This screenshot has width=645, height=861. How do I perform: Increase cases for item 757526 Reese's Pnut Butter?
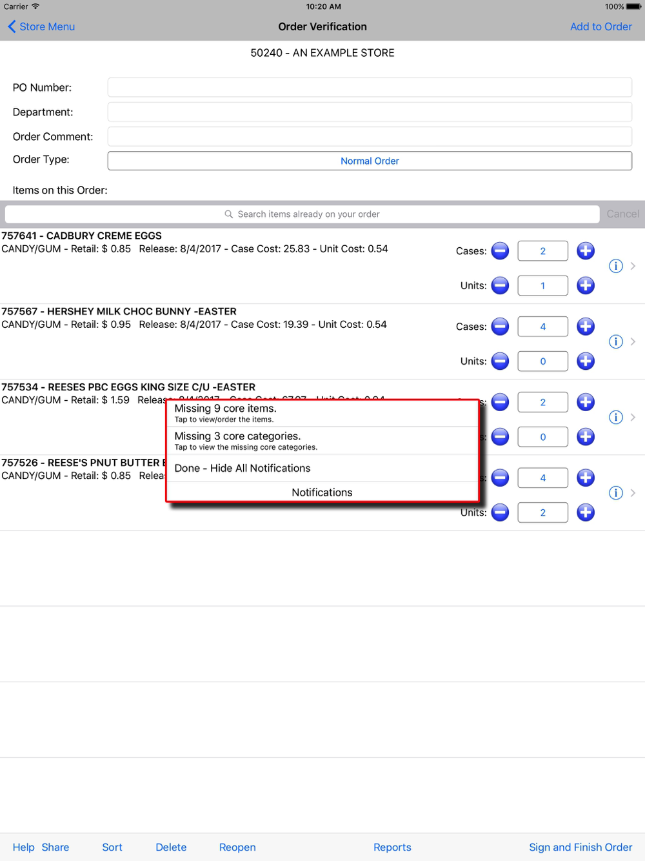[x=586, y=478]
